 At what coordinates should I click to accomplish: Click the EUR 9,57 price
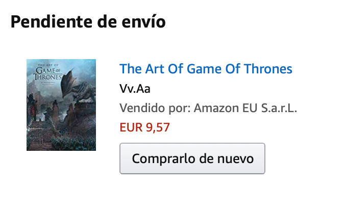(145, 127)
